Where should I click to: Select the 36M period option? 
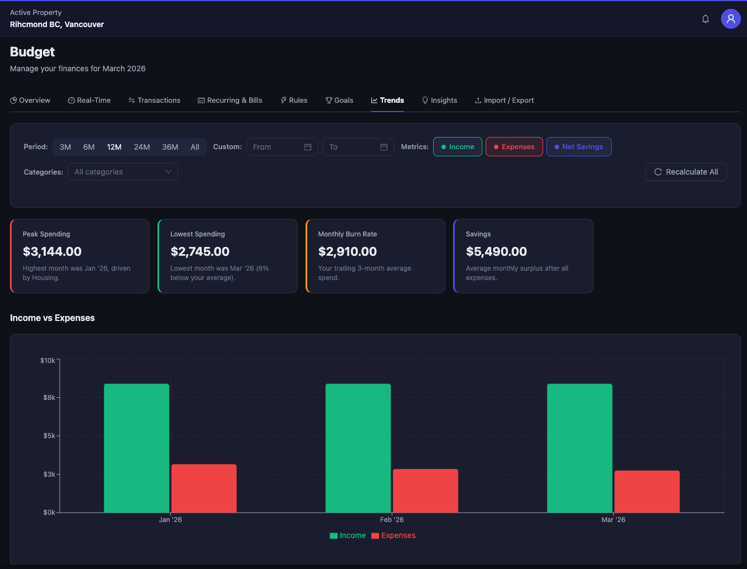(170, 147)
